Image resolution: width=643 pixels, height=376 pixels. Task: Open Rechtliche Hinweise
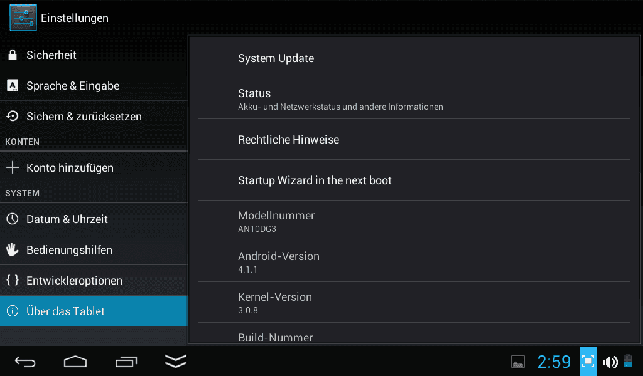click(x=414, y=140)
